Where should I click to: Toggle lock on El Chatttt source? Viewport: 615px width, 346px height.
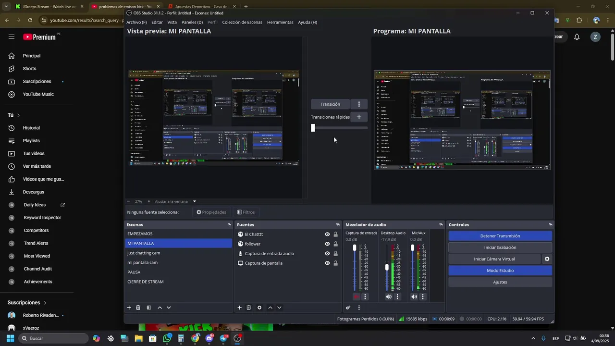pos(335,235)
